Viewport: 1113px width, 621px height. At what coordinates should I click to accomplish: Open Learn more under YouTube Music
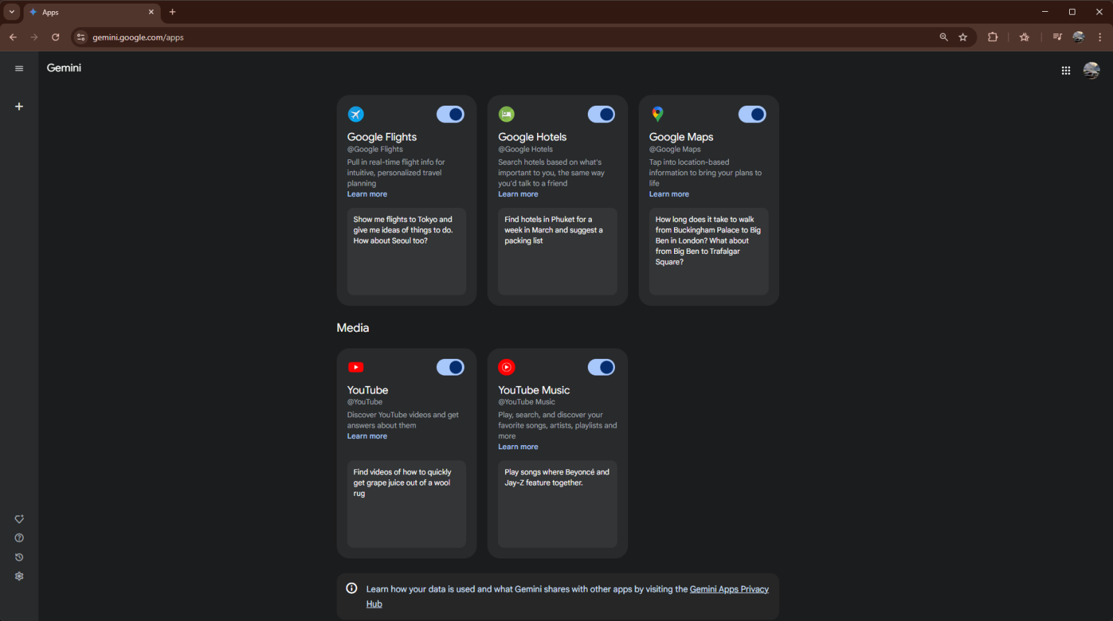point(518,446)
